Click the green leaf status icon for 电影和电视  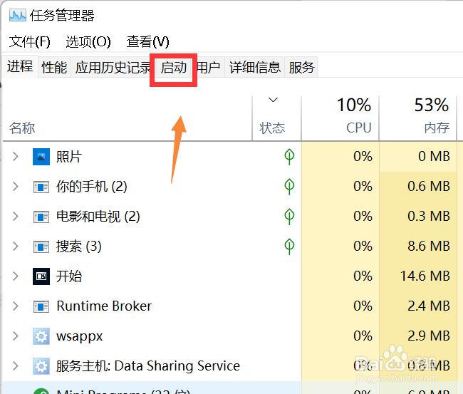point(289,217)
